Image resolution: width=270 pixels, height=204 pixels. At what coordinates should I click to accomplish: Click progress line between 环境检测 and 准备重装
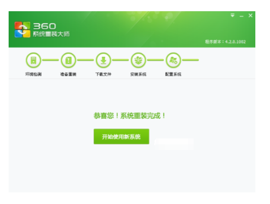coord(50,60)
